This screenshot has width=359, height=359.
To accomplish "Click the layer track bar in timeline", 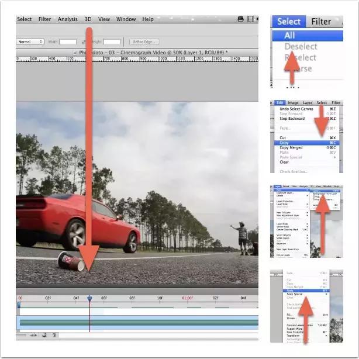I will [137, 322].
